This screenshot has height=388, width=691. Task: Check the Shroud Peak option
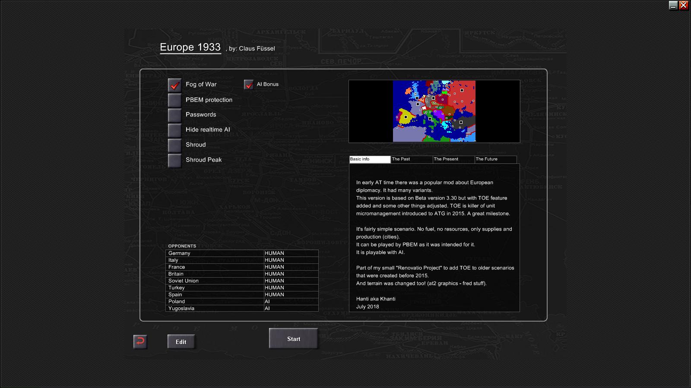click(x=174, y=160)
